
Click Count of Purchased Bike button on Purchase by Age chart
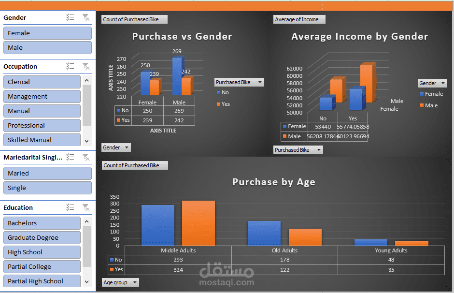pos(135,165)
